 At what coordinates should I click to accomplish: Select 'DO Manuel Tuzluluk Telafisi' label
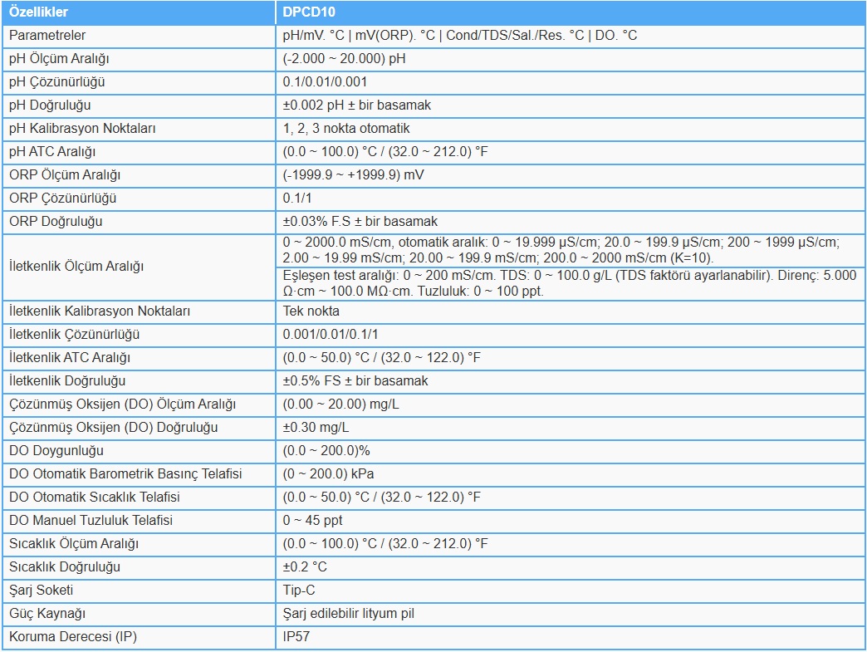tap(91, 520)
